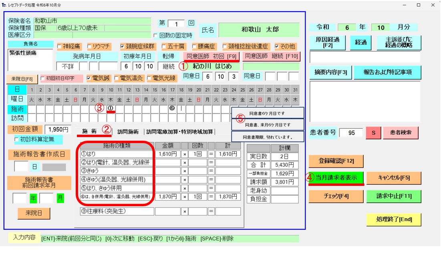The image size is (441, 273).
Task: Uncheck the 頚腕症候群 checkbox
Action: click(x=123, y=46)
